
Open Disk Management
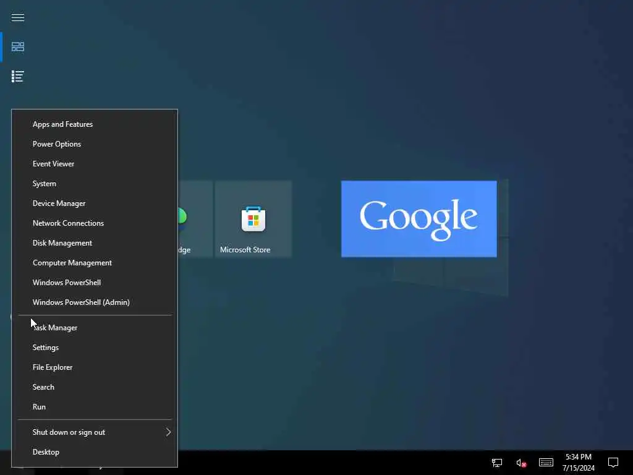(95, 243)
